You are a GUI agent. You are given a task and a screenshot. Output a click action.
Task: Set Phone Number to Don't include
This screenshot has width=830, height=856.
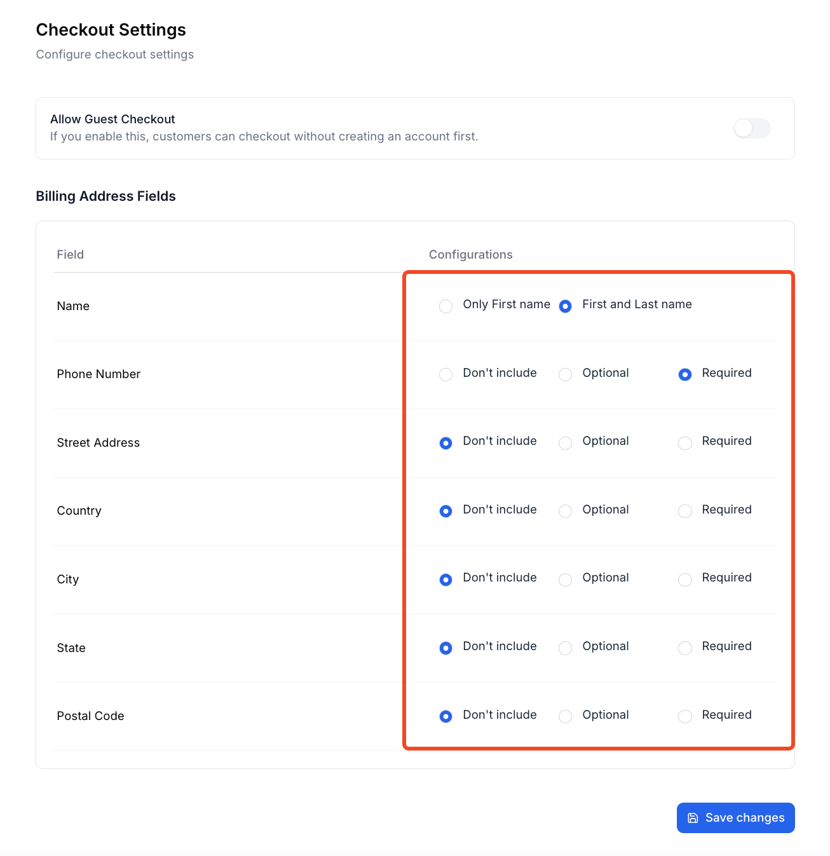[446, 374]
